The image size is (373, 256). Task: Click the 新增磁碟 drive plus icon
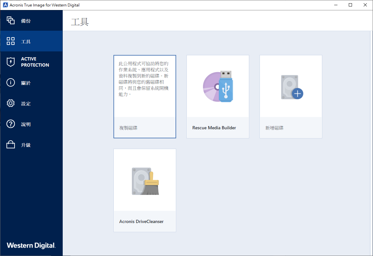(x=292, y=87)
